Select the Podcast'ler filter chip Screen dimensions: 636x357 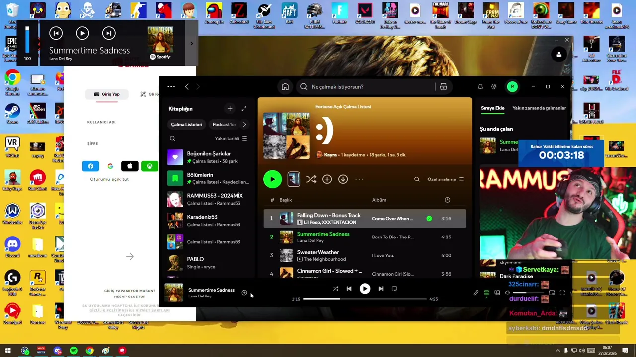[x=224, y=125]
